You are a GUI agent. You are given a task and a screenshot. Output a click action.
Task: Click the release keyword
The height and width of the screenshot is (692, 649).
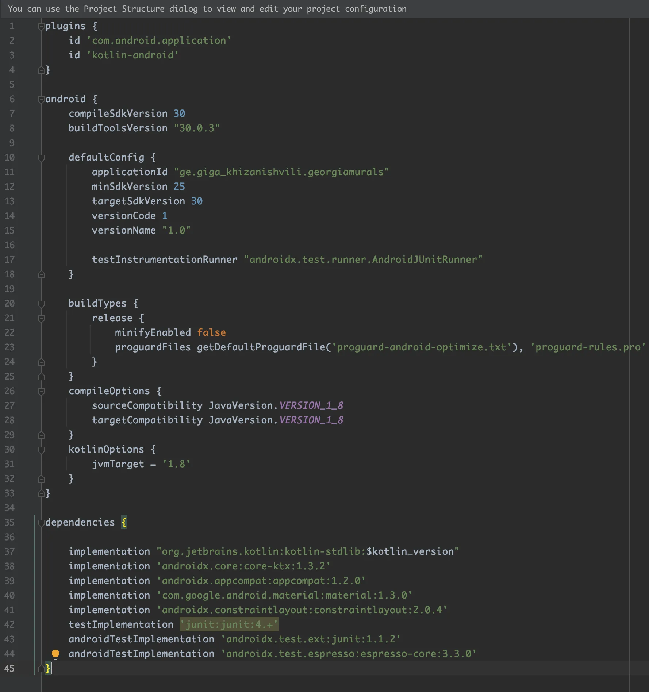[x=112, y=318]
